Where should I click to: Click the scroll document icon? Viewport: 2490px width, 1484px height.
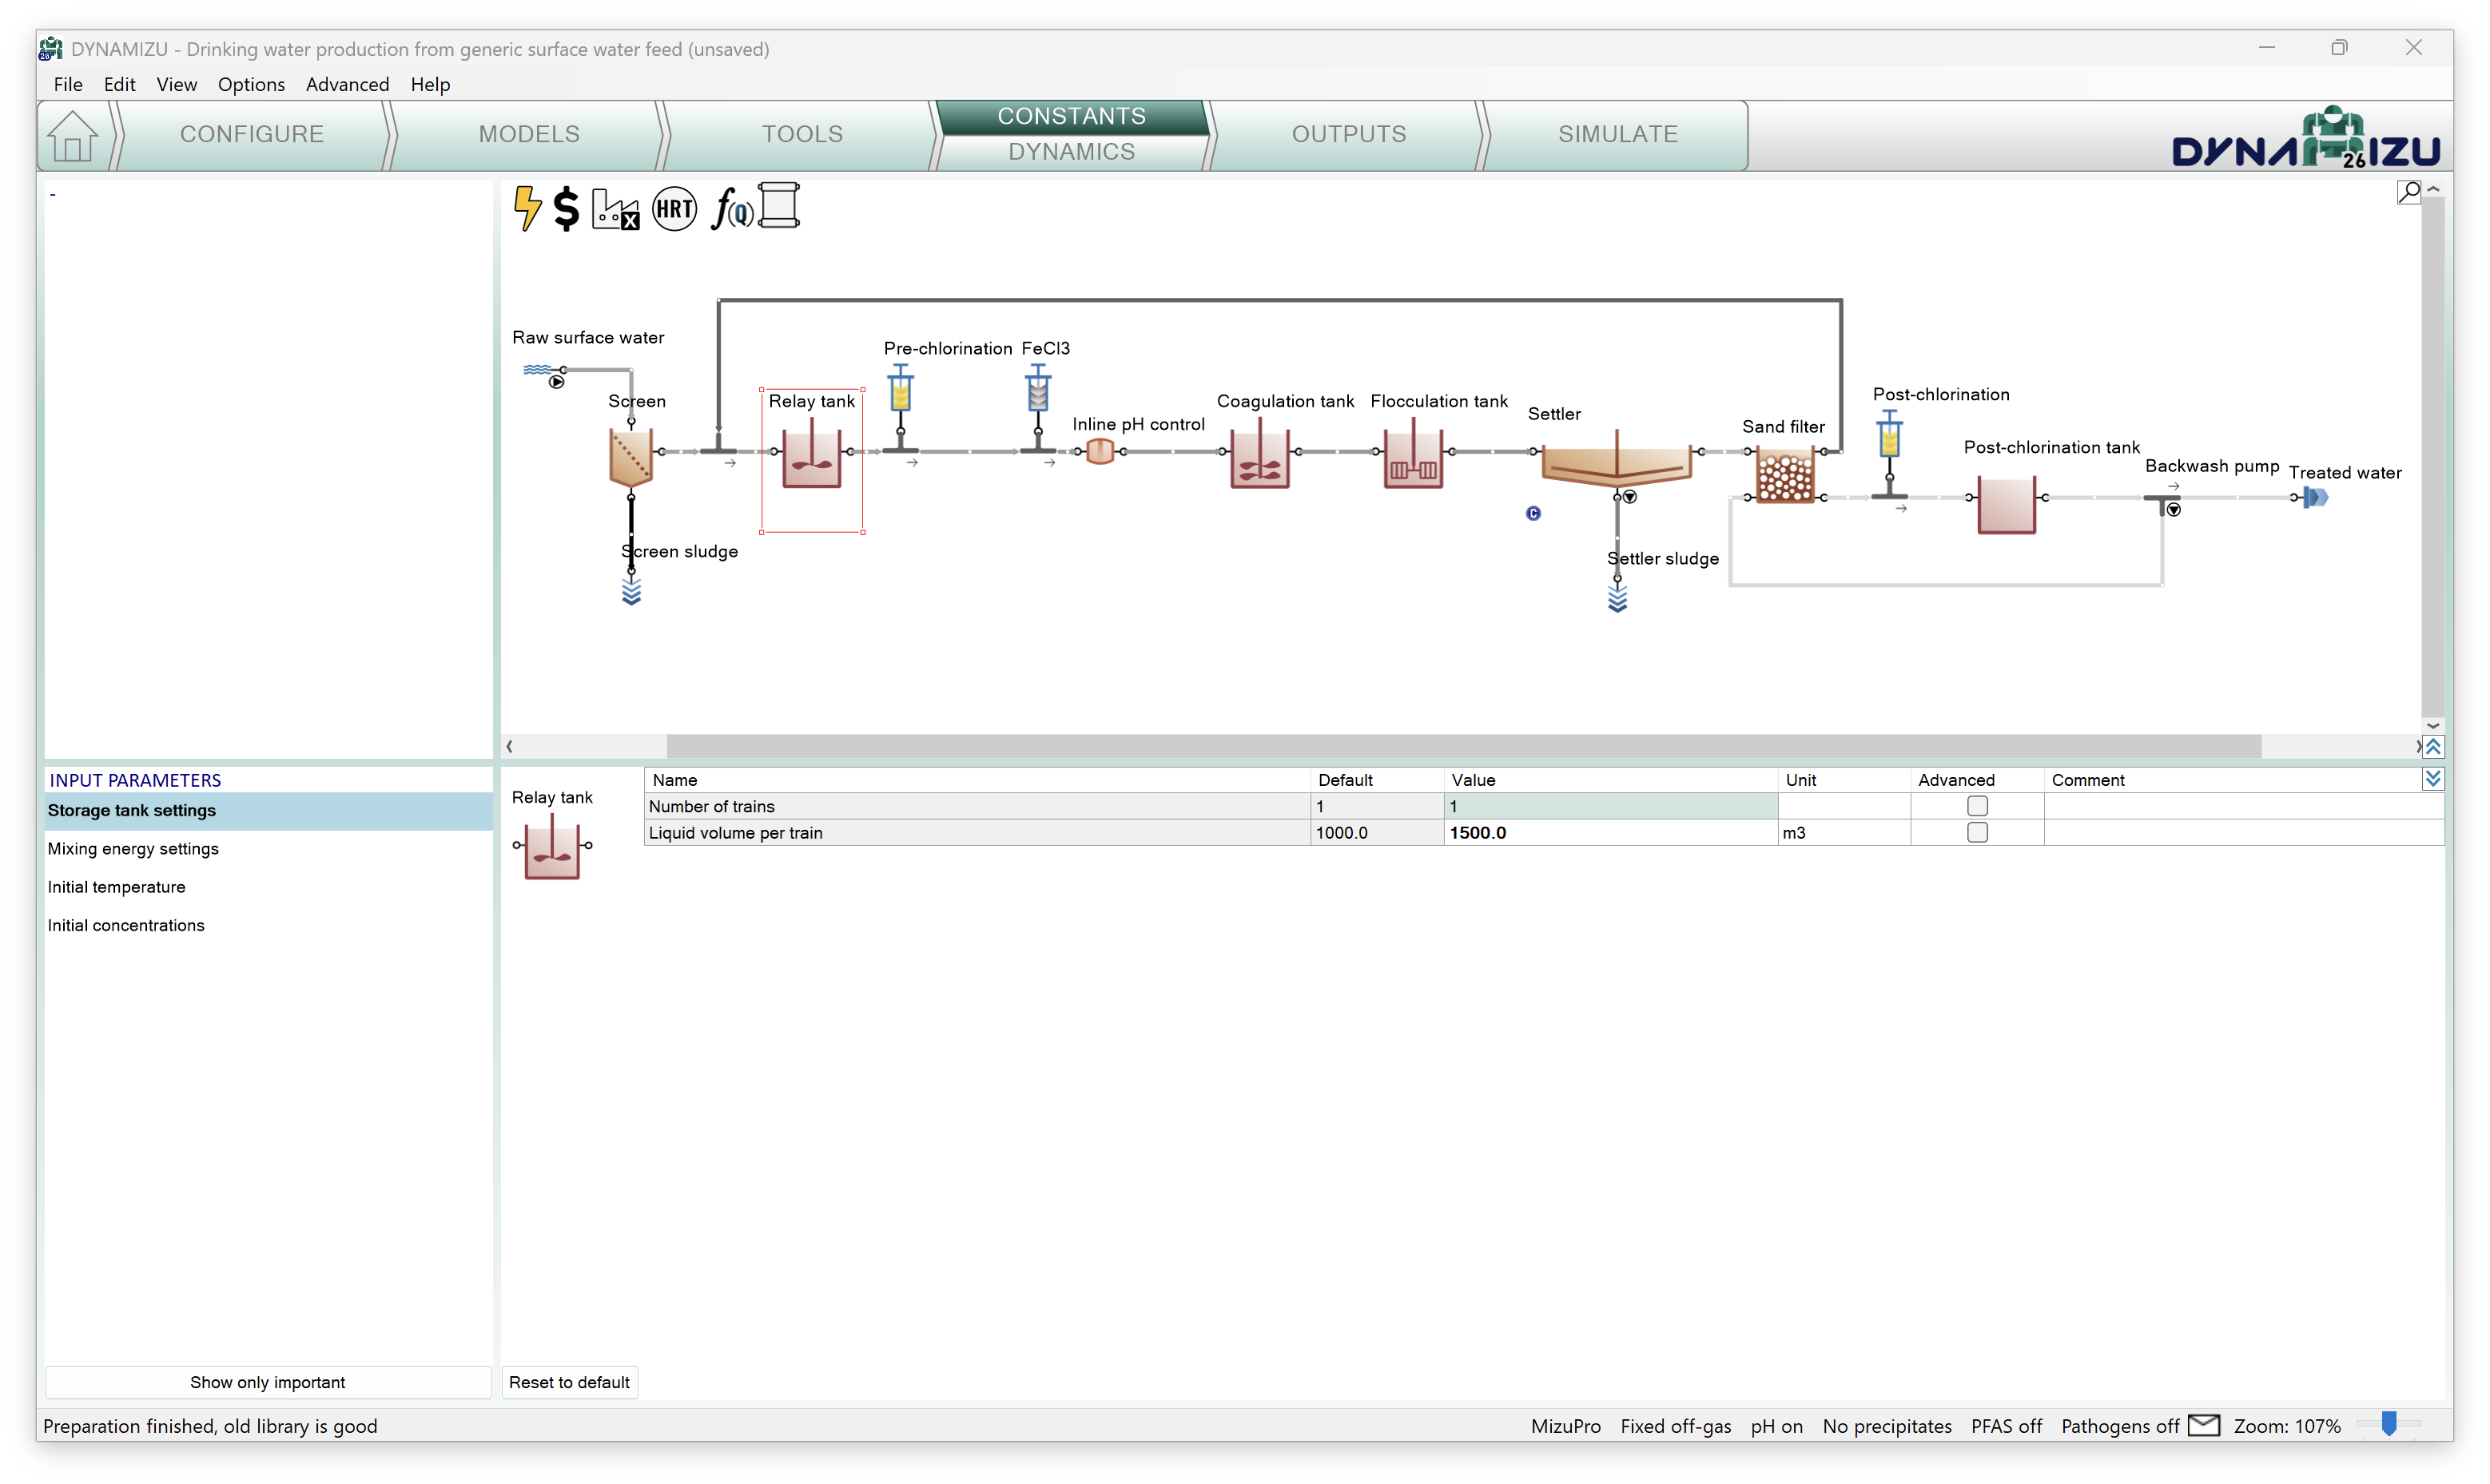click(779, 206)
